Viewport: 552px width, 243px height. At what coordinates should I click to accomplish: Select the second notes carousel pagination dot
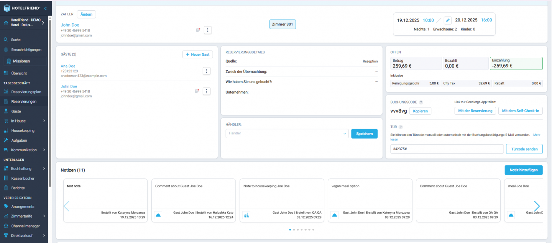coord(294,230)
